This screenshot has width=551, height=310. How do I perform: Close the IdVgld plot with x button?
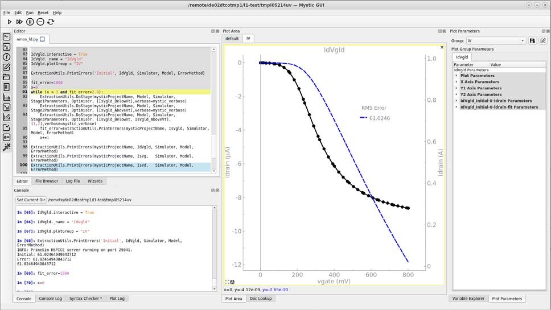click(x=442, y=47)
